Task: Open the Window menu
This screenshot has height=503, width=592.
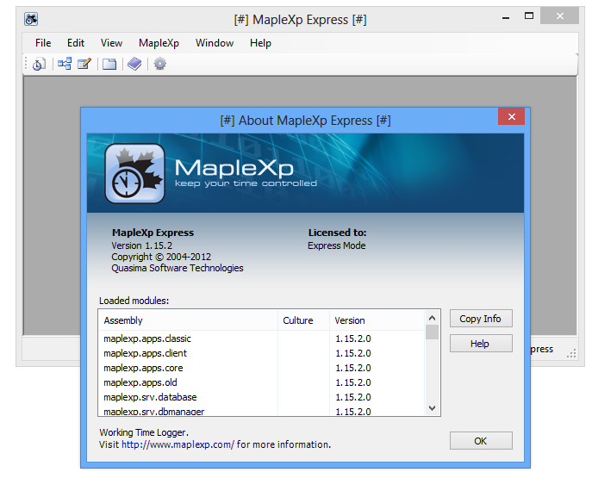Action: pyautogui.click(x=215, y=43)
